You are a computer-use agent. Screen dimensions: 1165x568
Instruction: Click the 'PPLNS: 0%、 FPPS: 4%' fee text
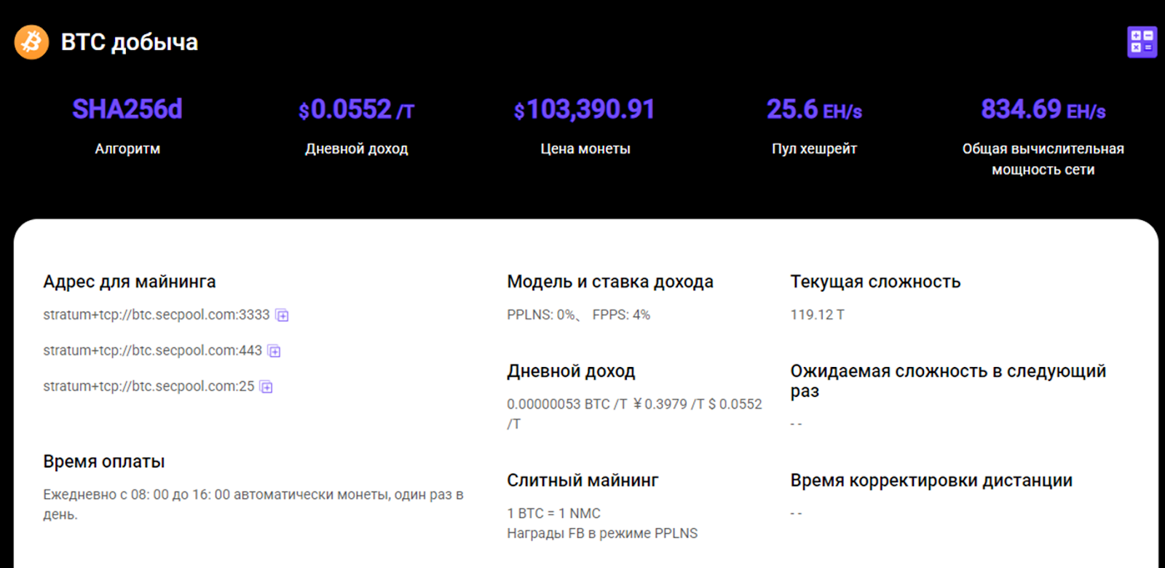[578, 315]
